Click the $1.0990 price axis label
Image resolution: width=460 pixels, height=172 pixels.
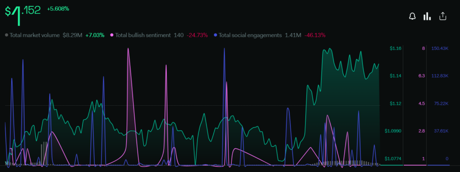(x=393, y=131)
